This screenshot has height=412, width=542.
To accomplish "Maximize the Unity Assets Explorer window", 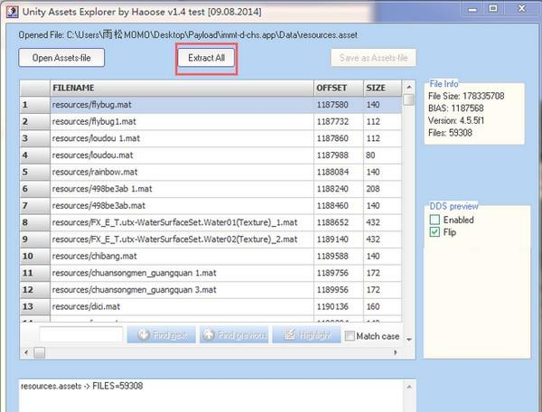I will [493, 9].
